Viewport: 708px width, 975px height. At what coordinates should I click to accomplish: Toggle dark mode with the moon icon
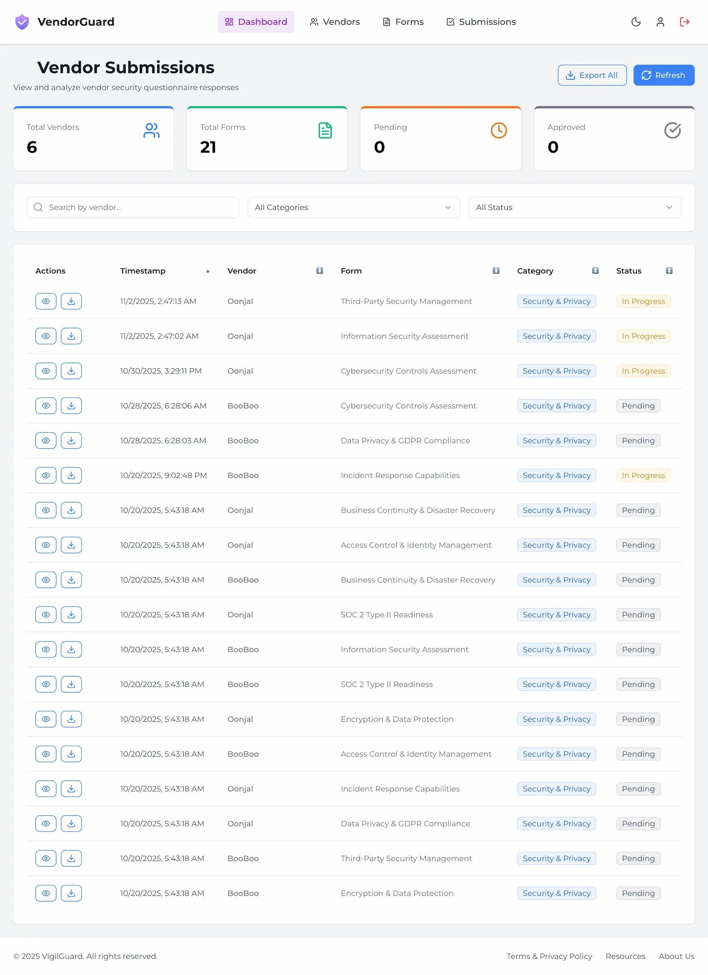[x=636, y=21]
